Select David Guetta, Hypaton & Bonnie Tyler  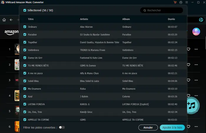99,42
